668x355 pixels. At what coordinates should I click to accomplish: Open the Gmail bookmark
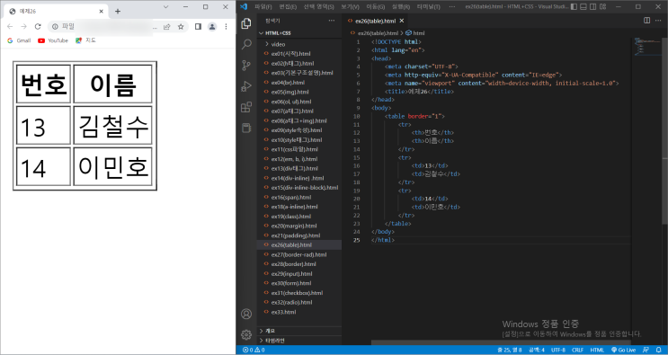click(x=19, y=40)
